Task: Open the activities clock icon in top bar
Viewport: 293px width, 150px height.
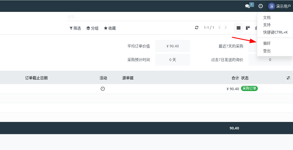Action: click(x=260, y=6)
